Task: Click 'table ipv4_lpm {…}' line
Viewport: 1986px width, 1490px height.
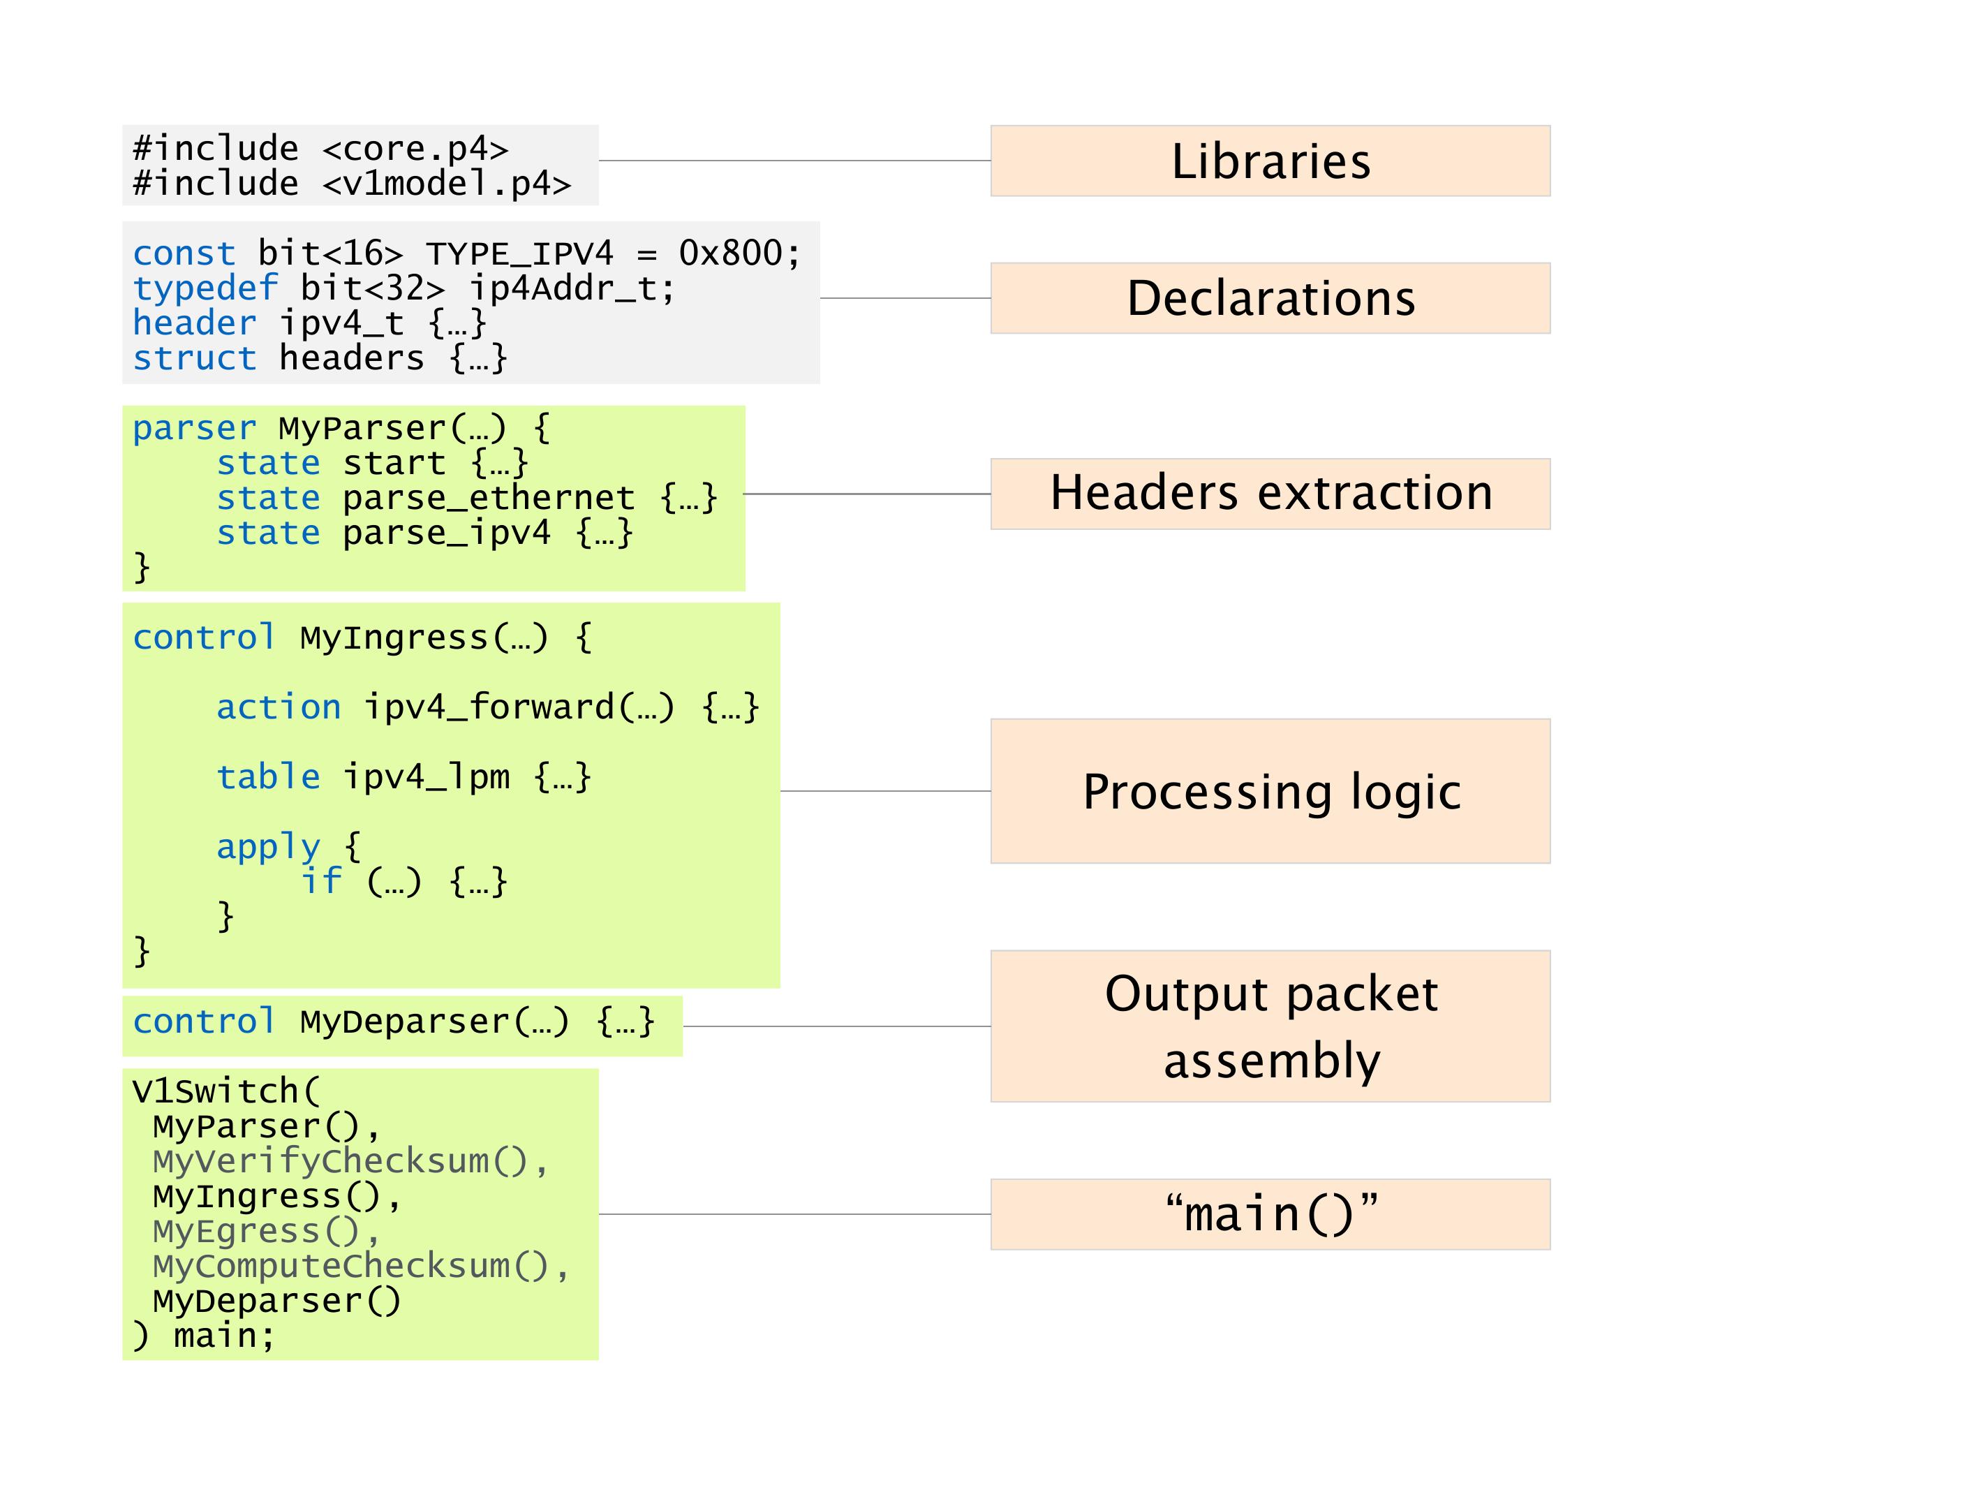Action: 404,777
